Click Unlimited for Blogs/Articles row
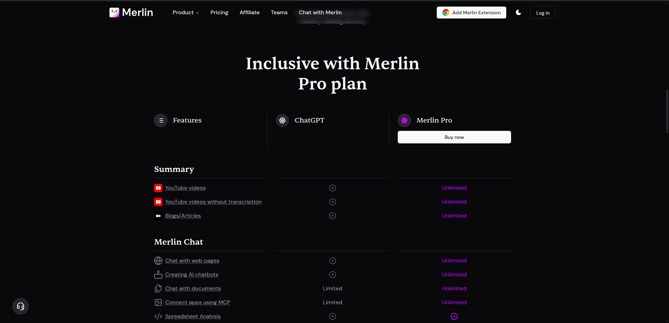 [x=454, y=216]
